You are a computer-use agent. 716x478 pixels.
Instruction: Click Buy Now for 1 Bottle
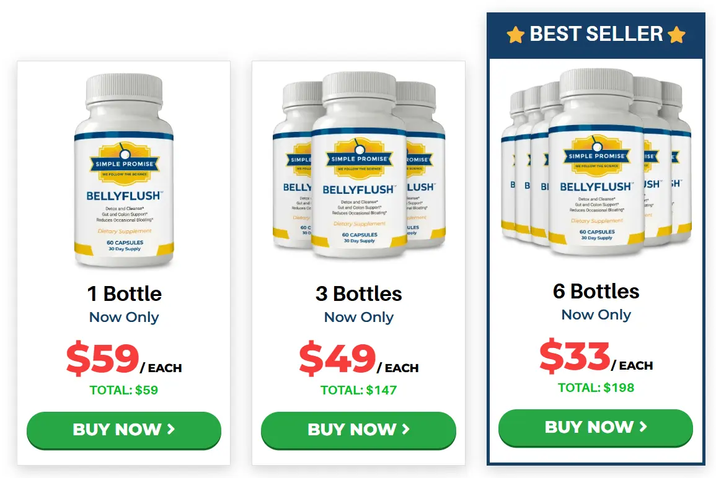click(x=124, y=430)
